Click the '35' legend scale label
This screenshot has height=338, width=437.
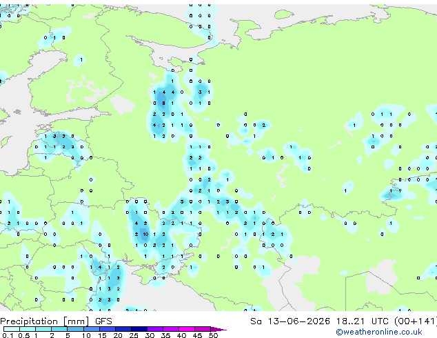click(x=165, y=335)
